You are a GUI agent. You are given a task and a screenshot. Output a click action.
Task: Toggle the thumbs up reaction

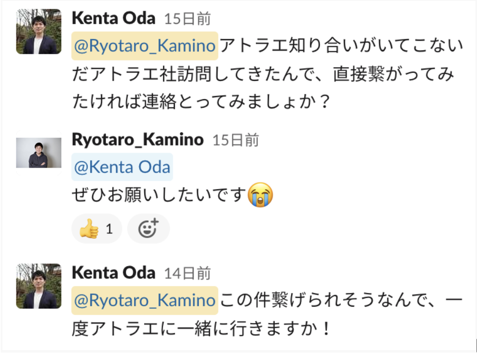coord(96,229)
